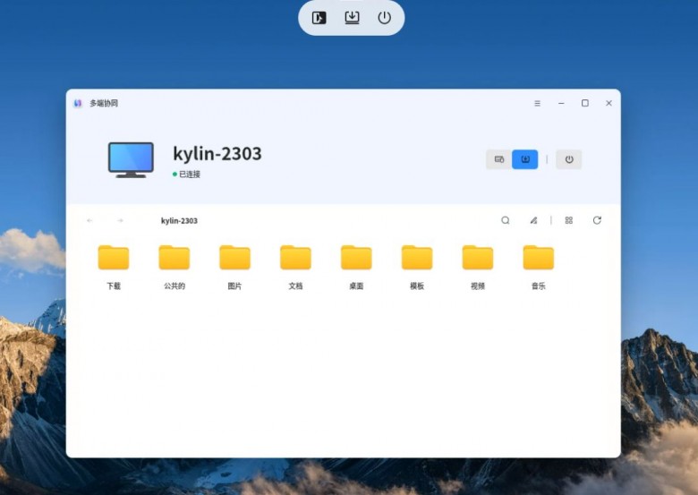Open the search icon in file toolbar
The height and width of the screenshot is (495, 698).
click(506, 220)
